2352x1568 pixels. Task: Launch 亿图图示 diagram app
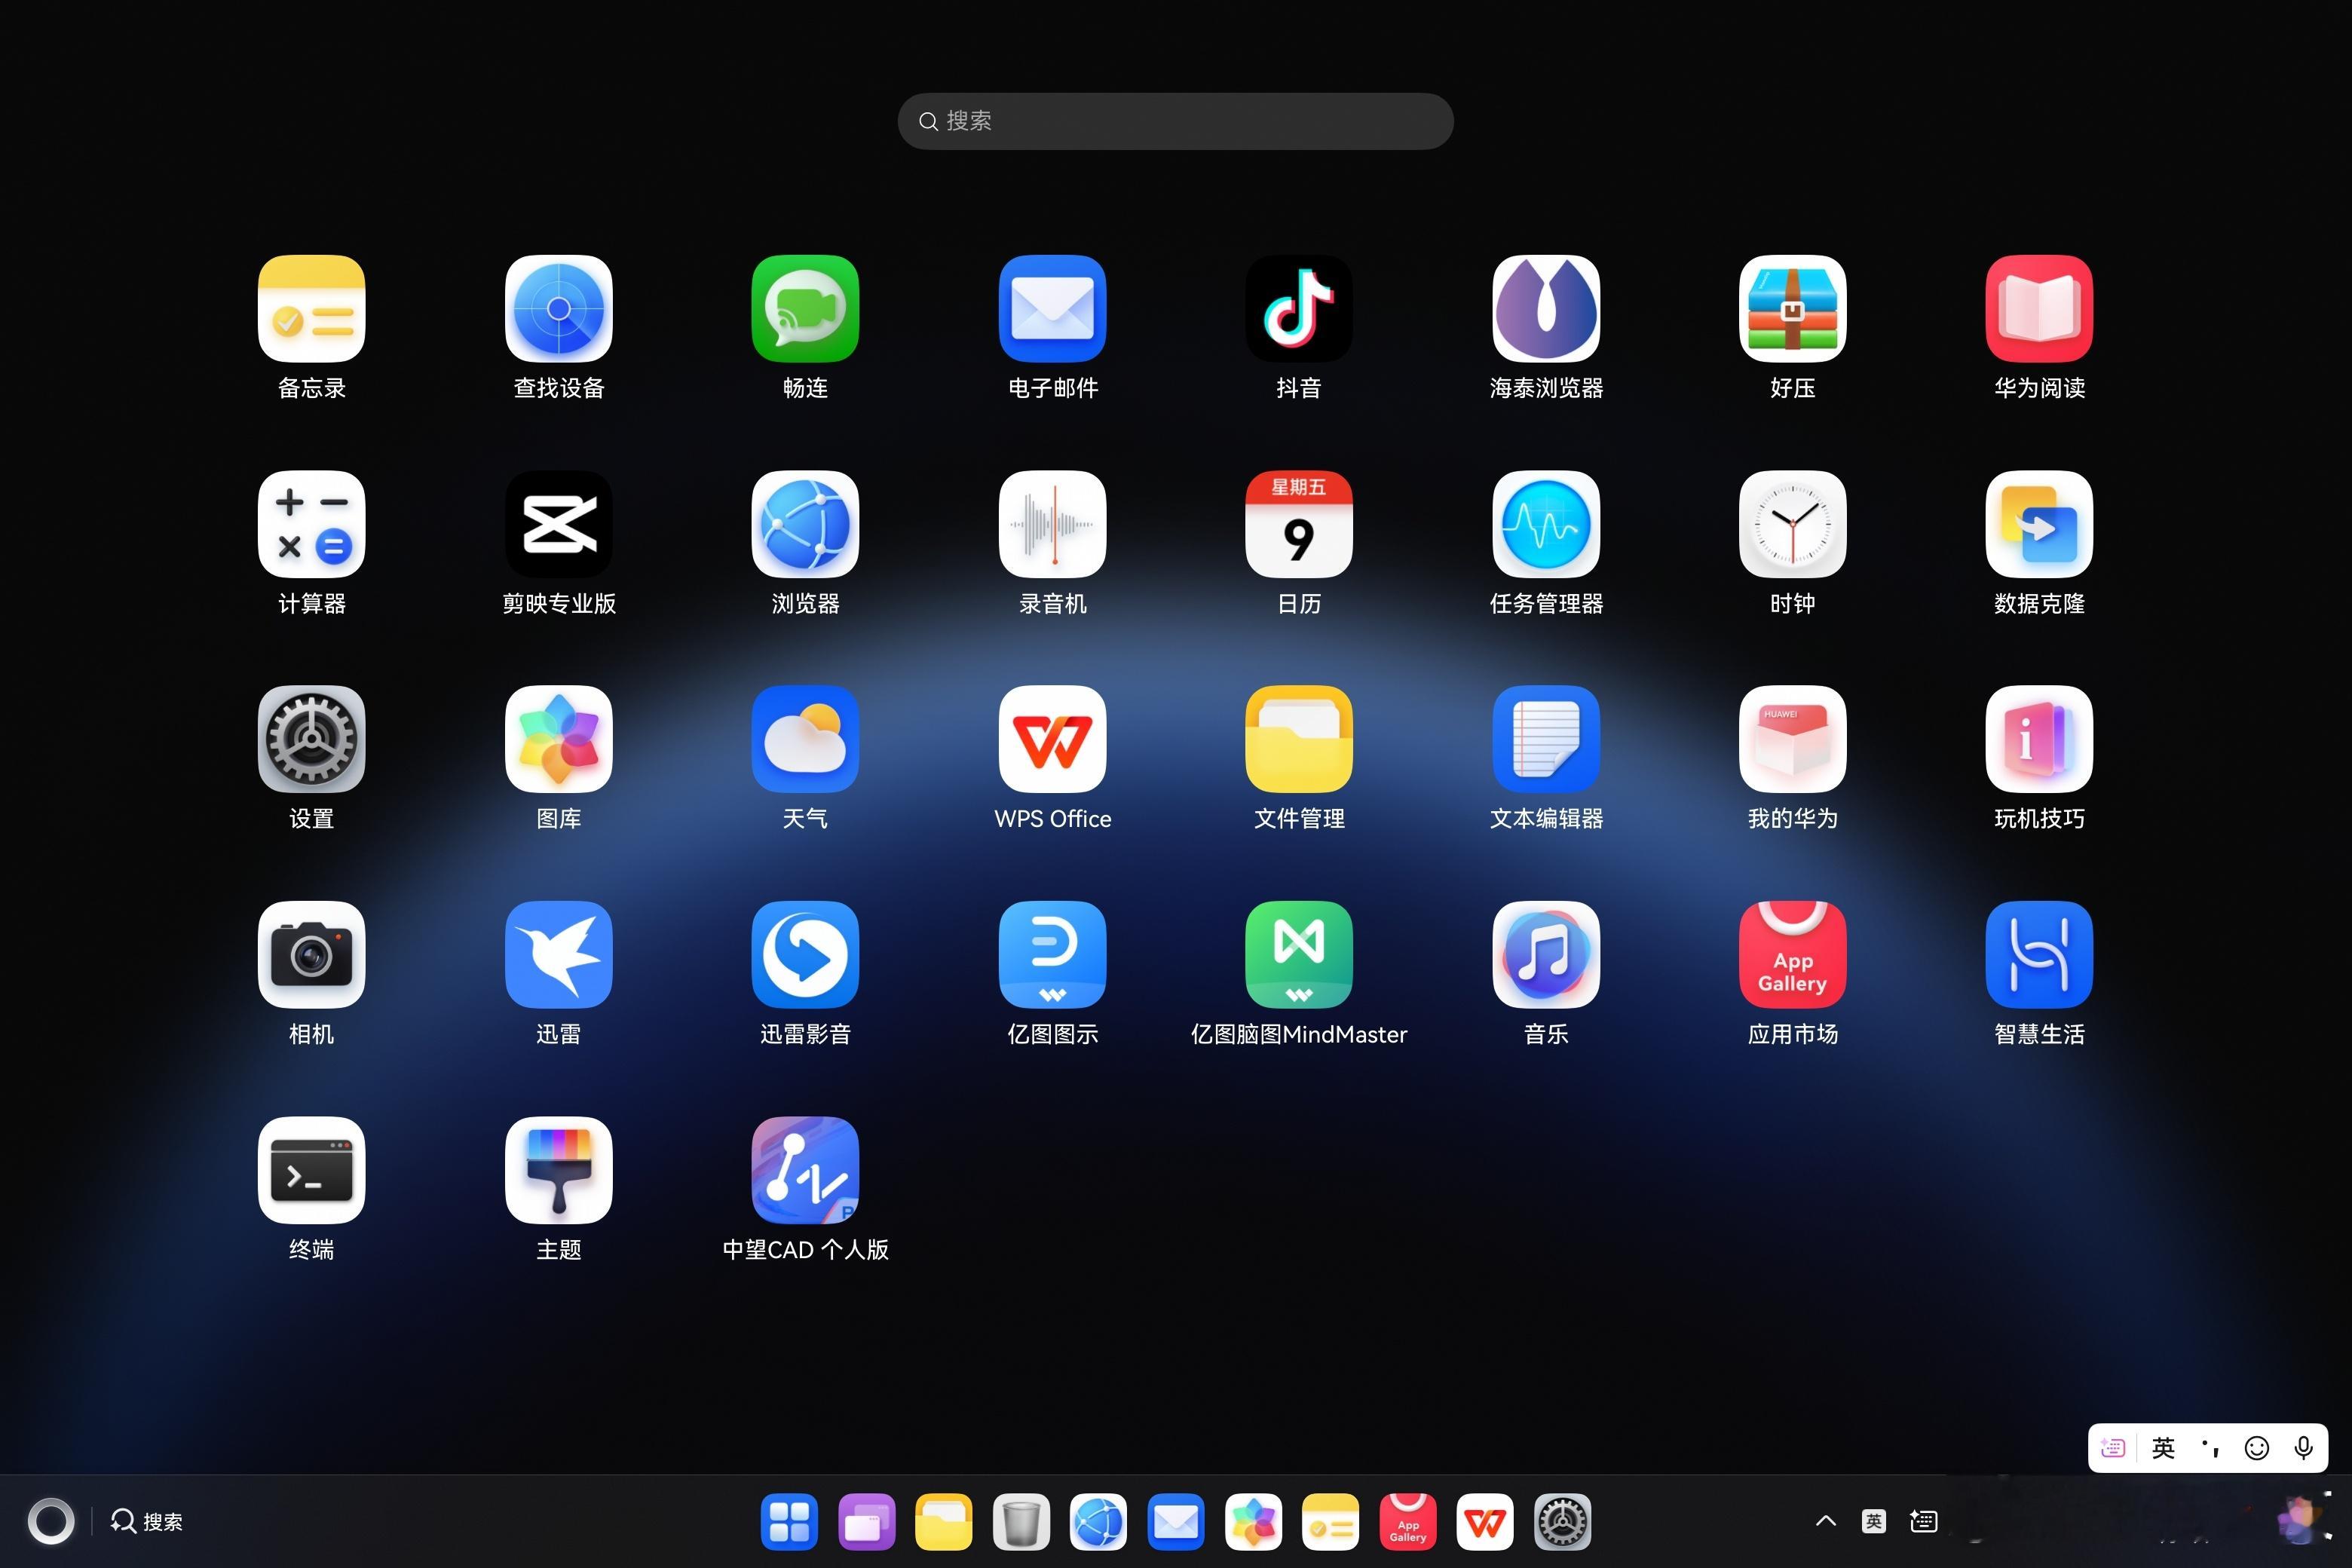click(1052, 955)
